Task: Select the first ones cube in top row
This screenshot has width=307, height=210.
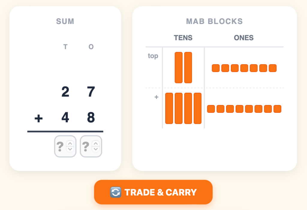Action: (216, 68)
